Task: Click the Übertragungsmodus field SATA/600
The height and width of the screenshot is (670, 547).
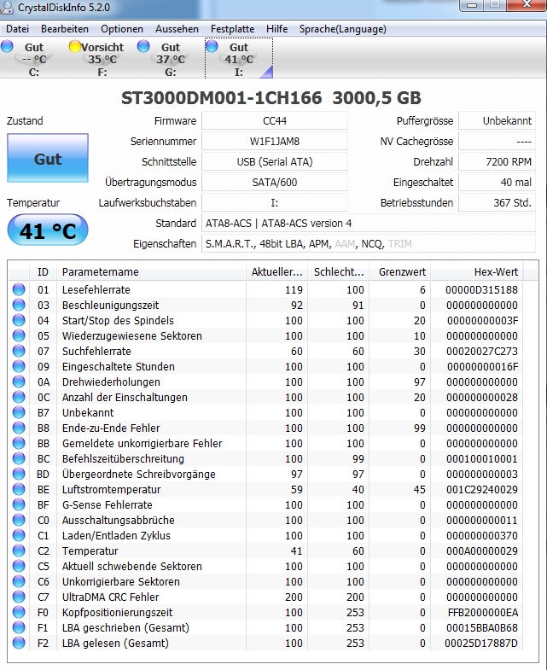Action: pos(275,183)
